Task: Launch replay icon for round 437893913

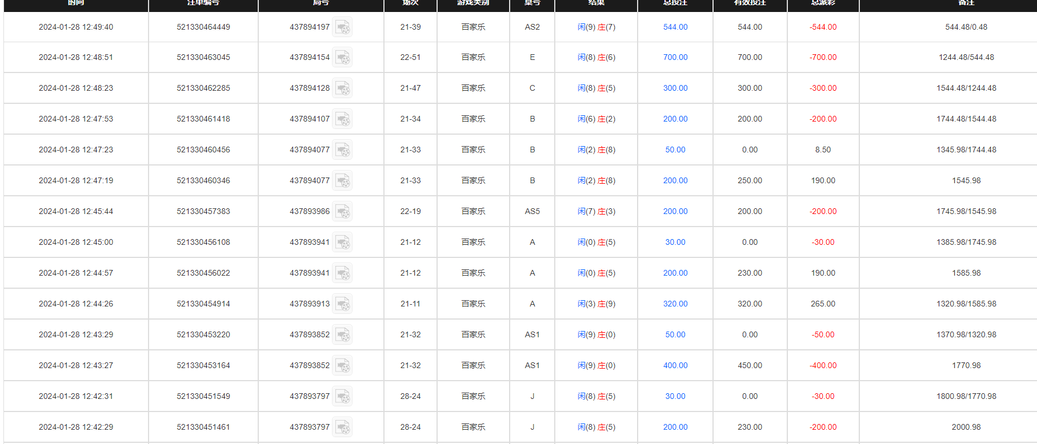Action: tap(343, 304)
